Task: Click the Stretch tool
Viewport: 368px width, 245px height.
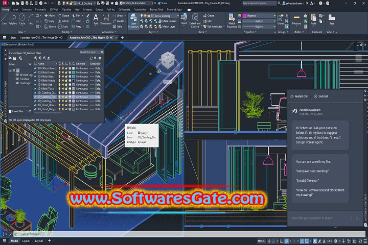Action: click(50, 27)
